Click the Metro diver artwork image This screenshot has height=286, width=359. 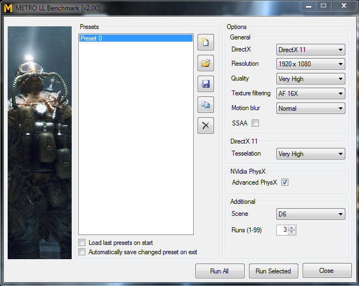39,142
